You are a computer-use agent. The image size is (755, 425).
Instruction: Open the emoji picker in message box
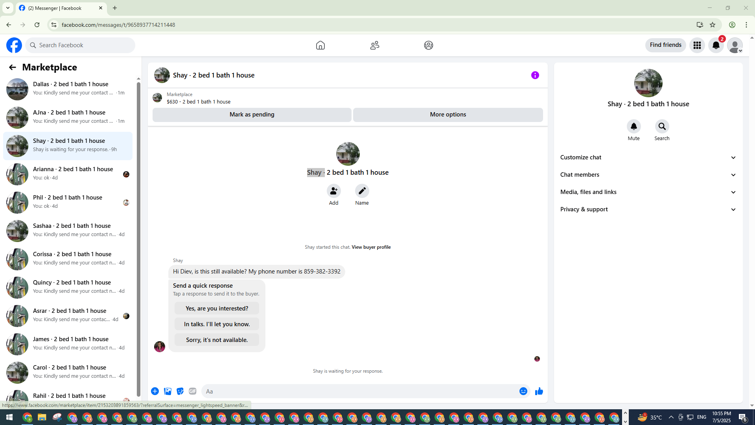(523, 391)
